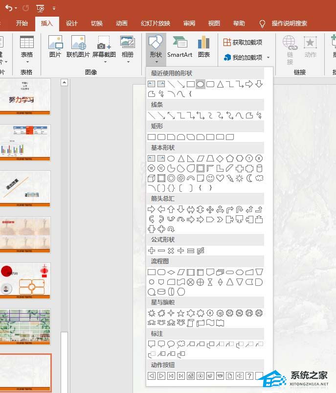Image resolution: width=336 pixels, height=393 pixels.
Task: Open the 我的加载项 dropdown arrow
Action: tap(268, 58)
